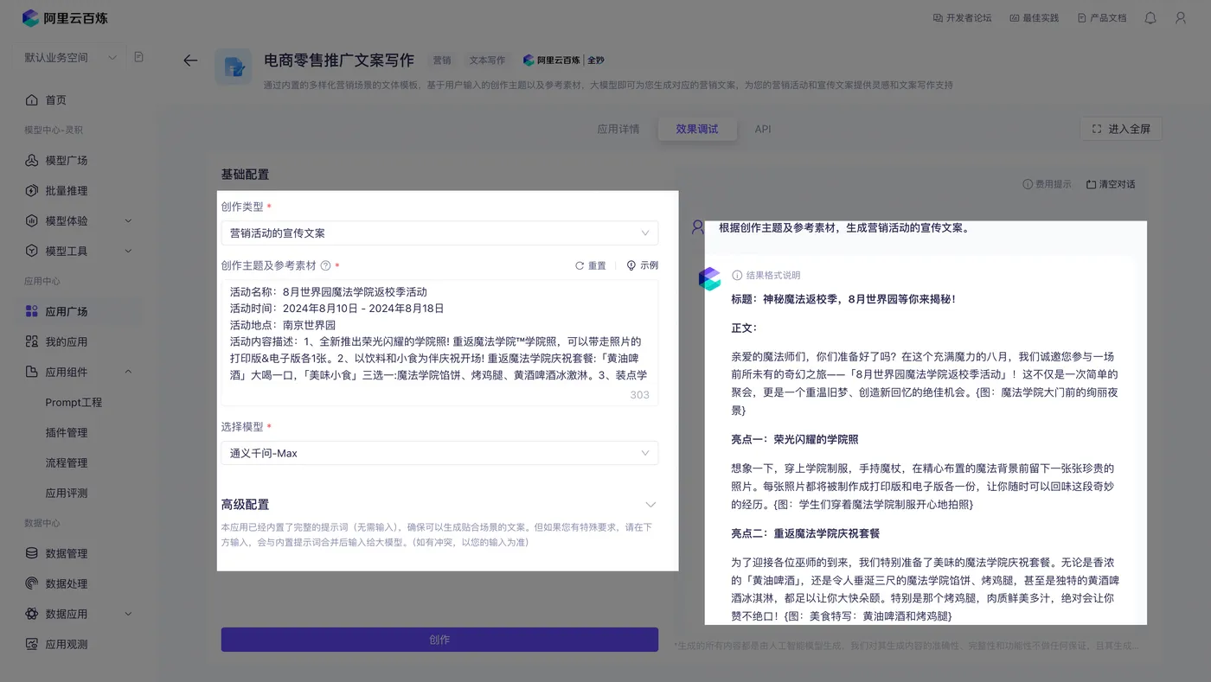Click the 模型体验 cube icon
The width and height of the screenshot is (1211, 682).
tap(32, 221)
